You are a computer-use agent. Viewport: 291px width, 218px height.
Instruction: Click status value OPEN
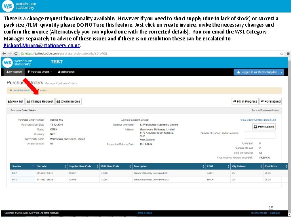click(54, 130)
